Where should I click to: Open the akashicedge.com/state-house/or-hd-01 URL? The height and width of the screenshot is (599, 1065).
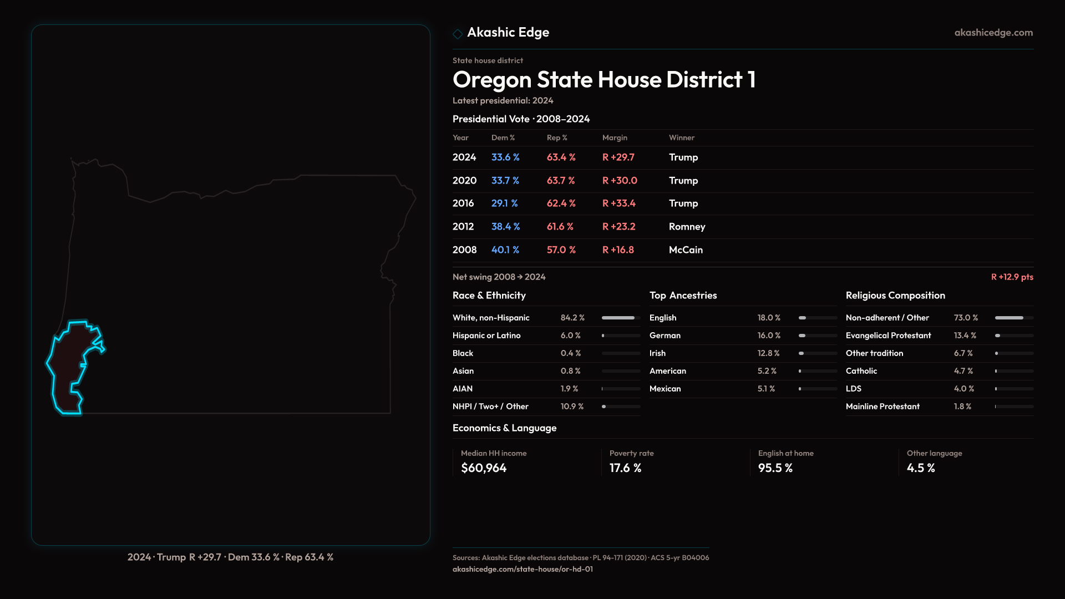tap(523, 569)
